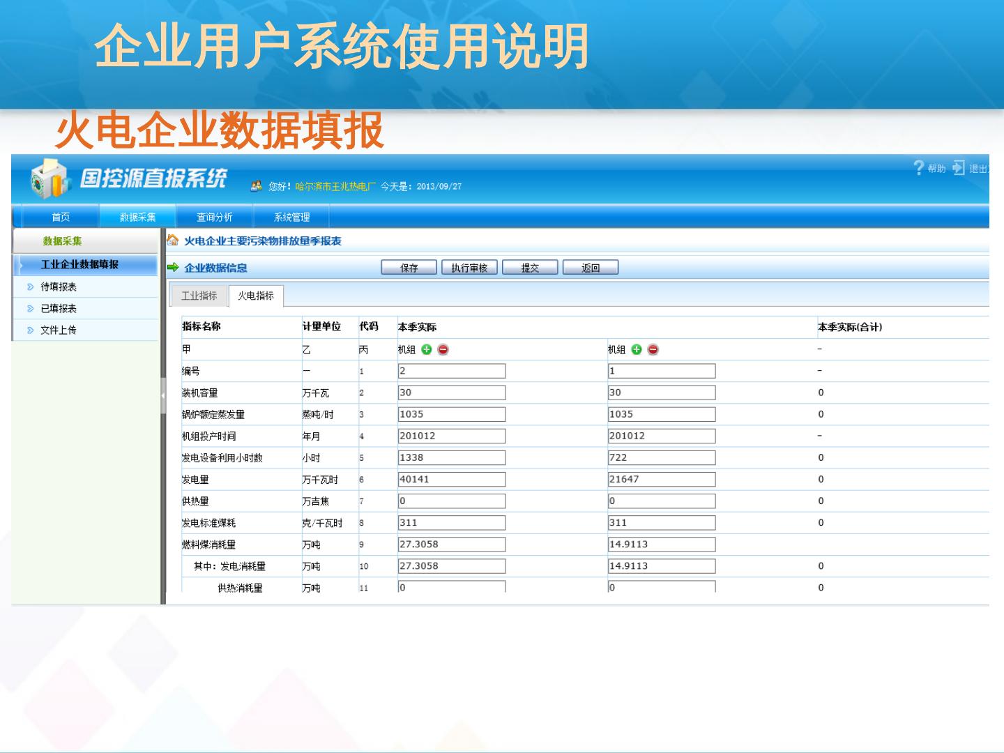Click the logout exit icon
Viewport: 1004px width, 753px height.
pos(959,168)
